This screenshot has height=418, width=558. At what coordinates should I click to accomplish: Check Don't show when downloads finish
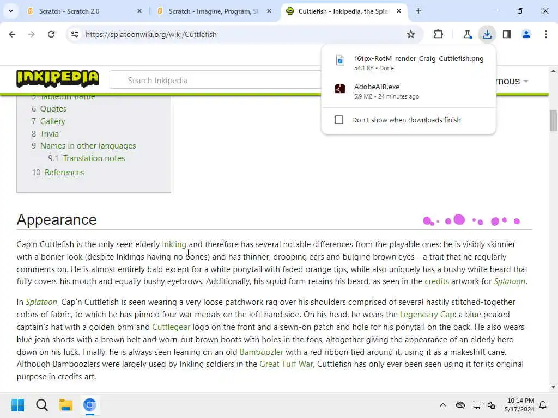pyautogui.click(x=339, y=120)
